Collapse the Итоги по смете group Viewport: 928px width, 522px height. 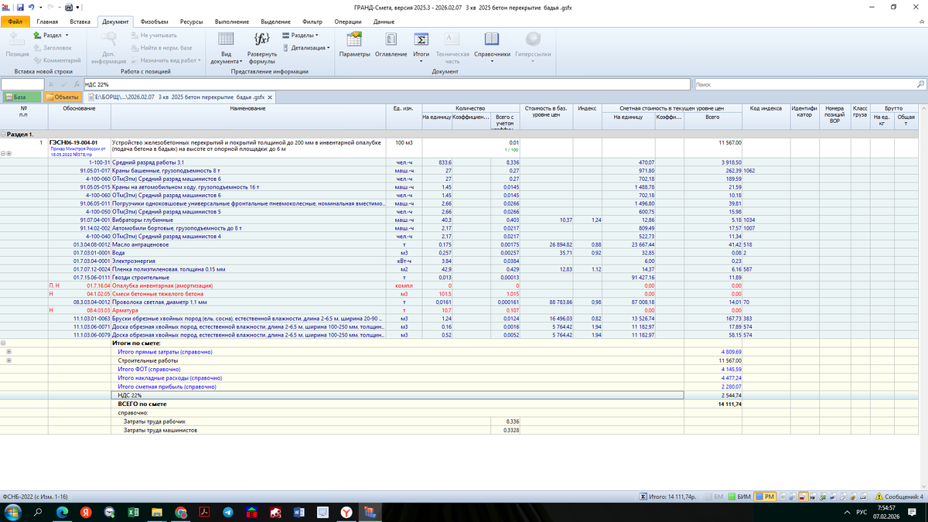click(x=3, y=343)
